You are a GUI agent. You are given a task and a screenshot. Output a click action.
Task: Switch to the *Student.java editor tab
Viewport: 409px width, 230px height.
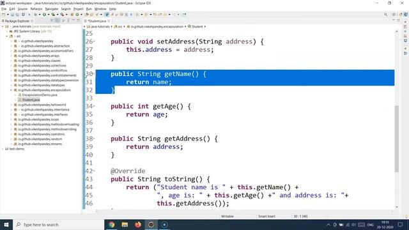click(x=96, y=21)
